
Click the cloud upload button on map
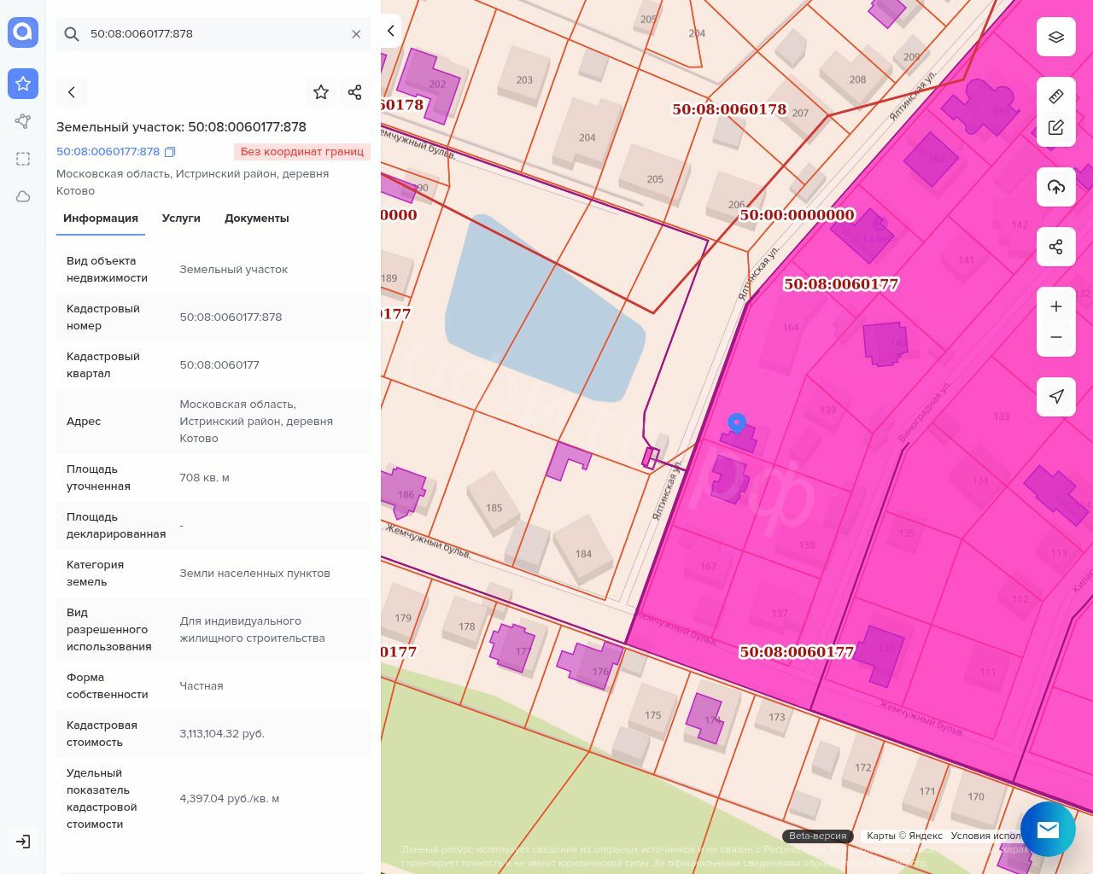coord(1055,187)
